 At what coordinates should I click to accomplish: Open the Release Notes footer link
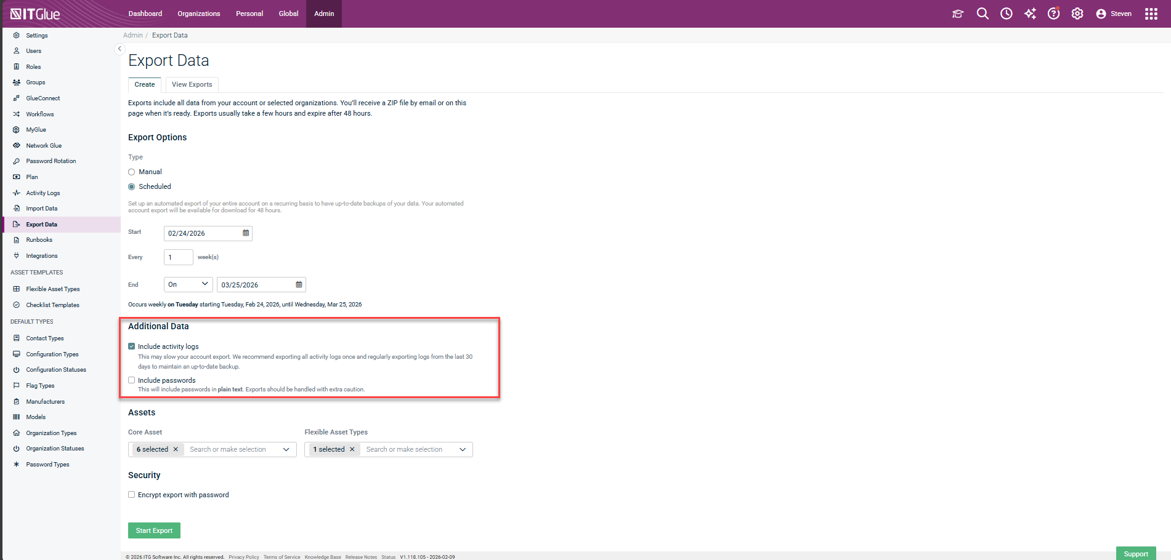coord(361,557)
